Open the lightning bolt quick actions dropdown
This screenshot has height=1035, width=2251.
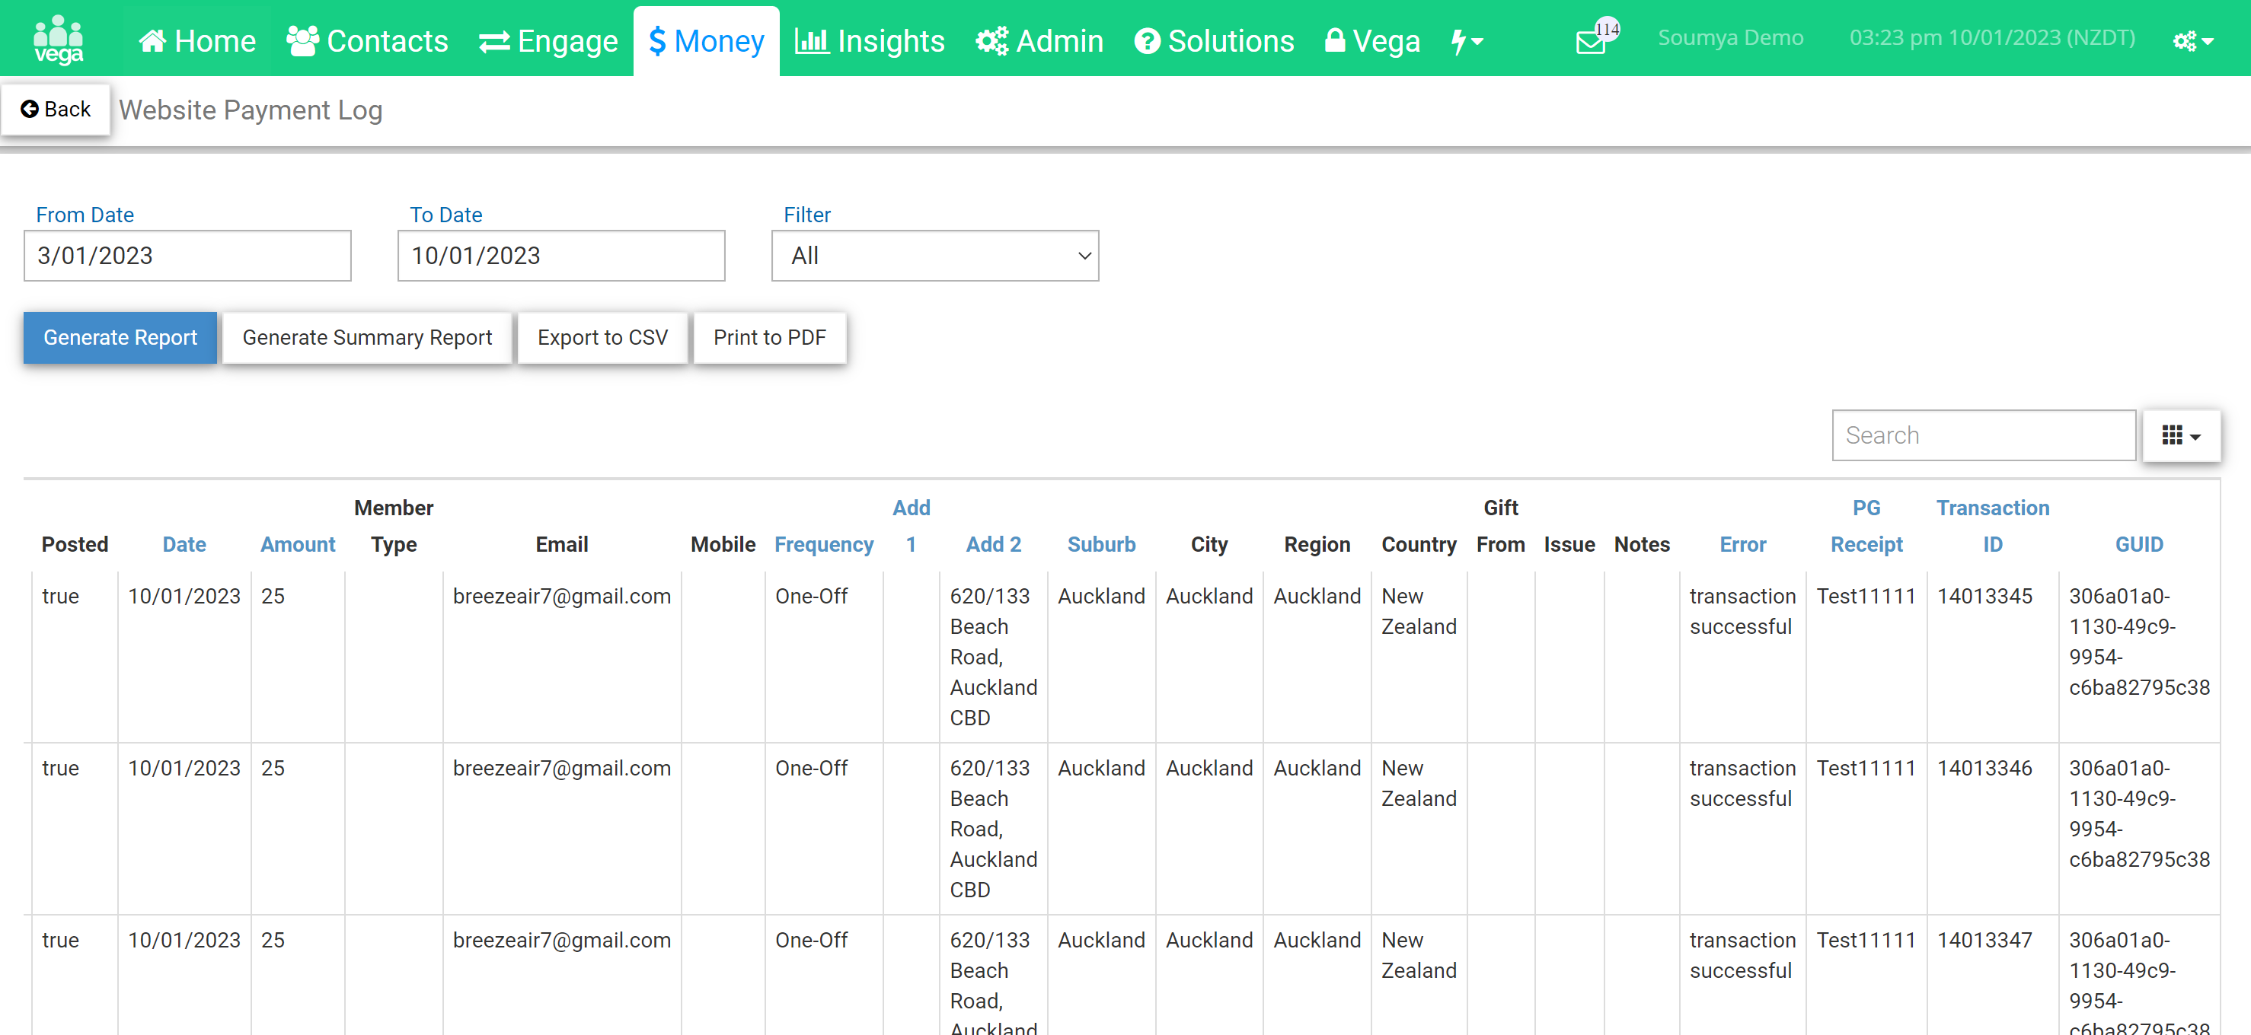[x=1467, y=41]
